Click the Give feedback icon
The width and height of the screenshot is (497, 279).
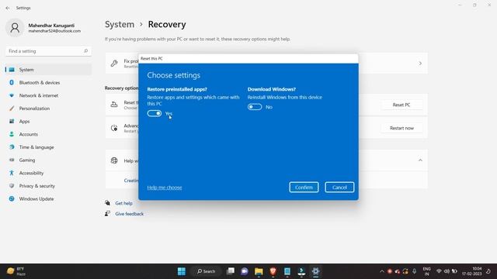pos(107,214)
